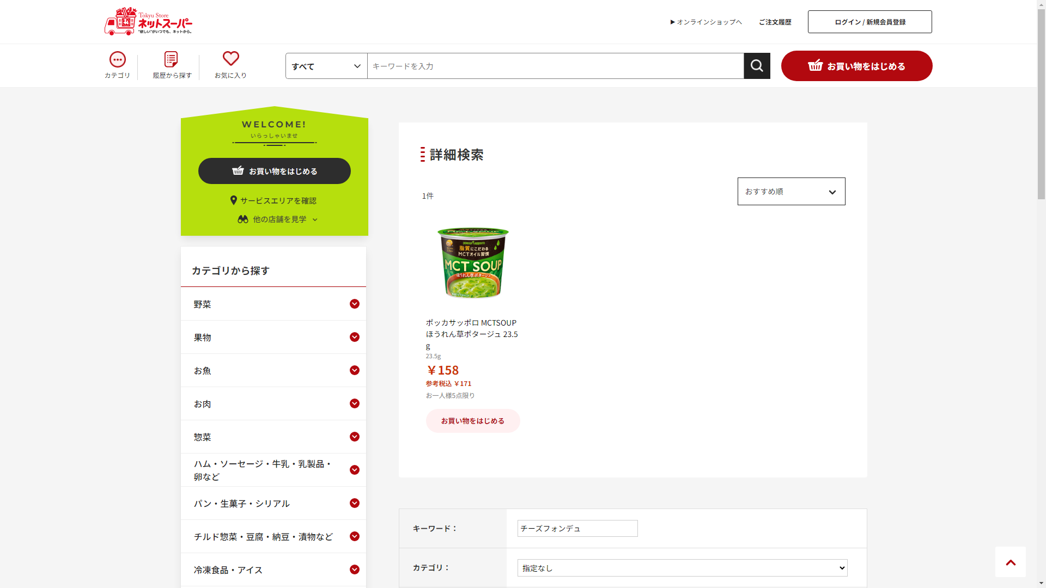Viewport: 1046px width, 588px height.
Task: Open the カテゴリ 指定なし dropdown
Action: point(682,568)
